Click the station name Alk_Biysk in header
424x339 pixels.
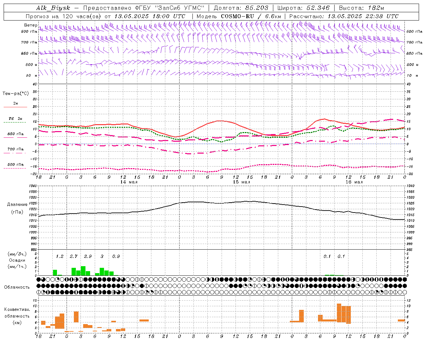(53, 8)
